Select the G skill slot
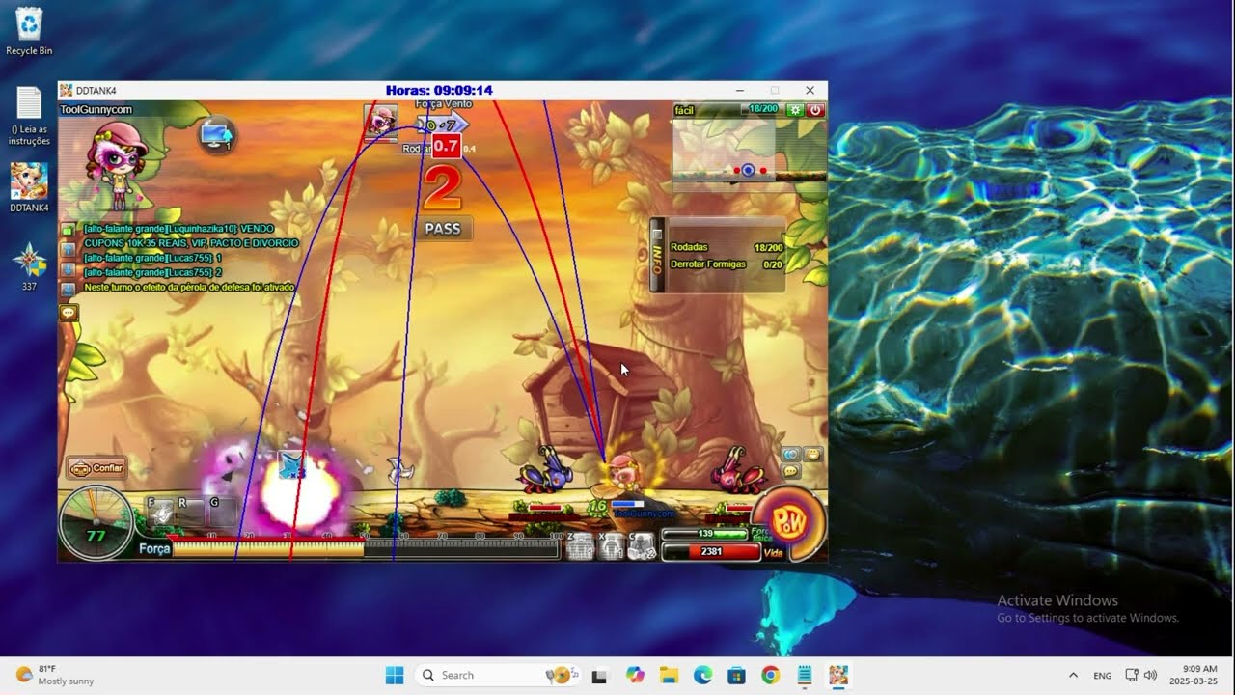This screenshot has height=695, width=1235. [x=222, y=512]
